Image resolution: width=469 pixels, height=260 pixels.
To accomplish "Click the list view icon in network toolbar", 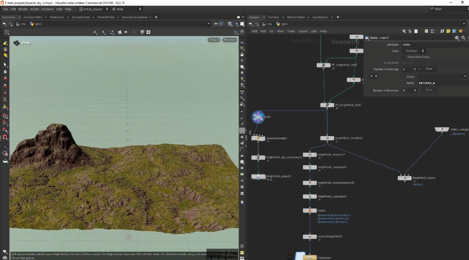I will 416,31.
